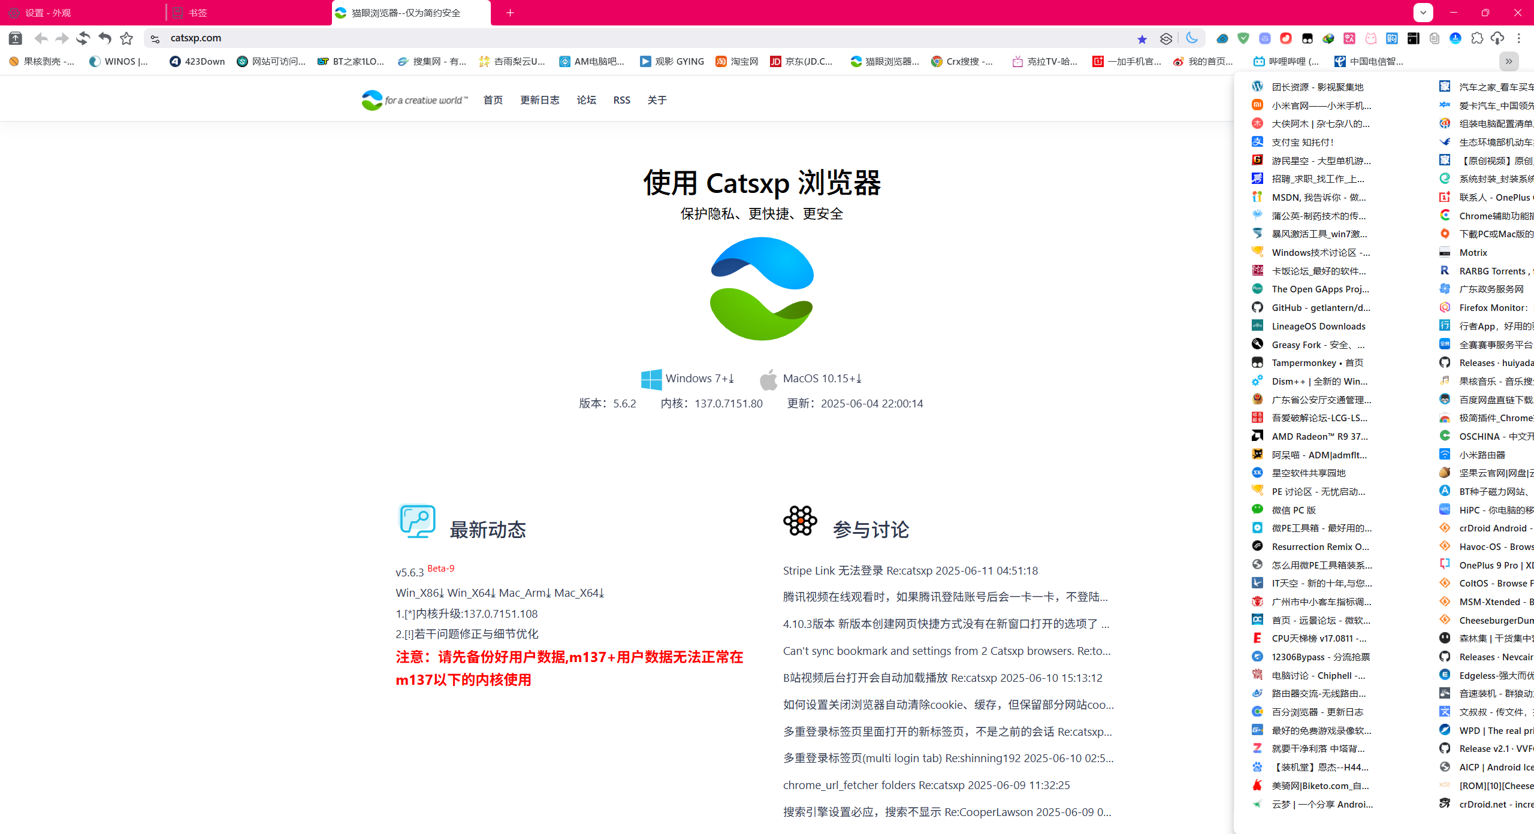Click the Catsxp logo in the header
Image resolution: width=1534 pixels, height=834 pixels.
click(x=414, y=100)
